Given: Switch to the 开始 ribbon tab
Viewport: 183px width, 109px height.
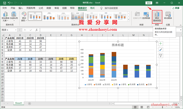Looking at the screenshot, I should point(13,8).
